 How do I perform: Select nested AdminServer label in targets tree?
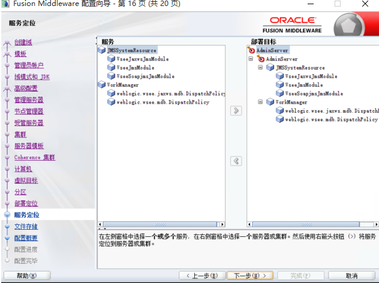[282, 59]
